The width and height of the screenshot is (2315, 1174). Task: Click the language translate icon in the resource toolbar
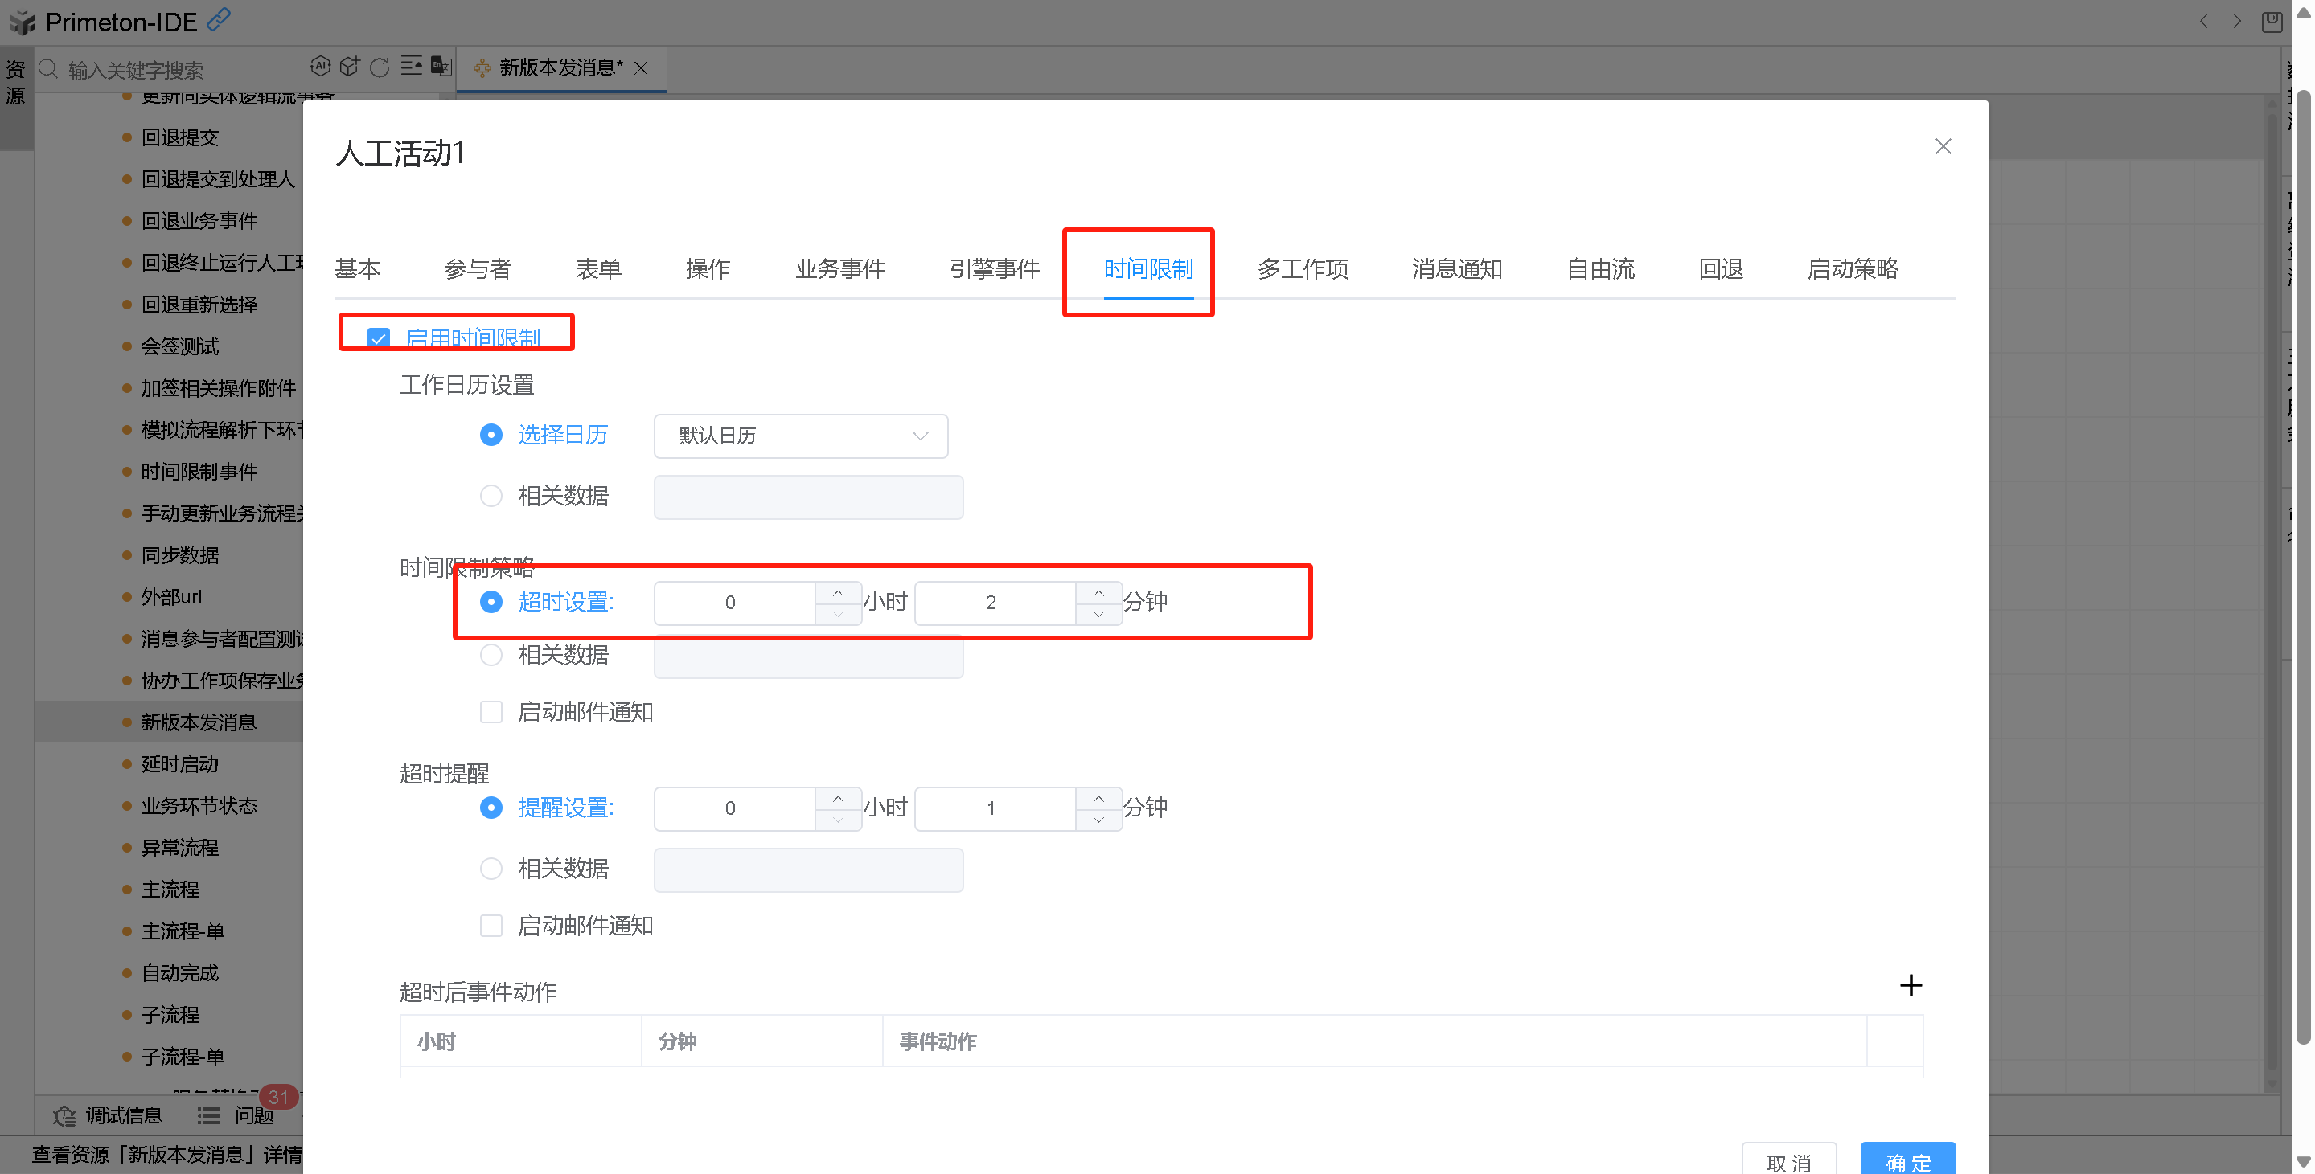point(441,66)
